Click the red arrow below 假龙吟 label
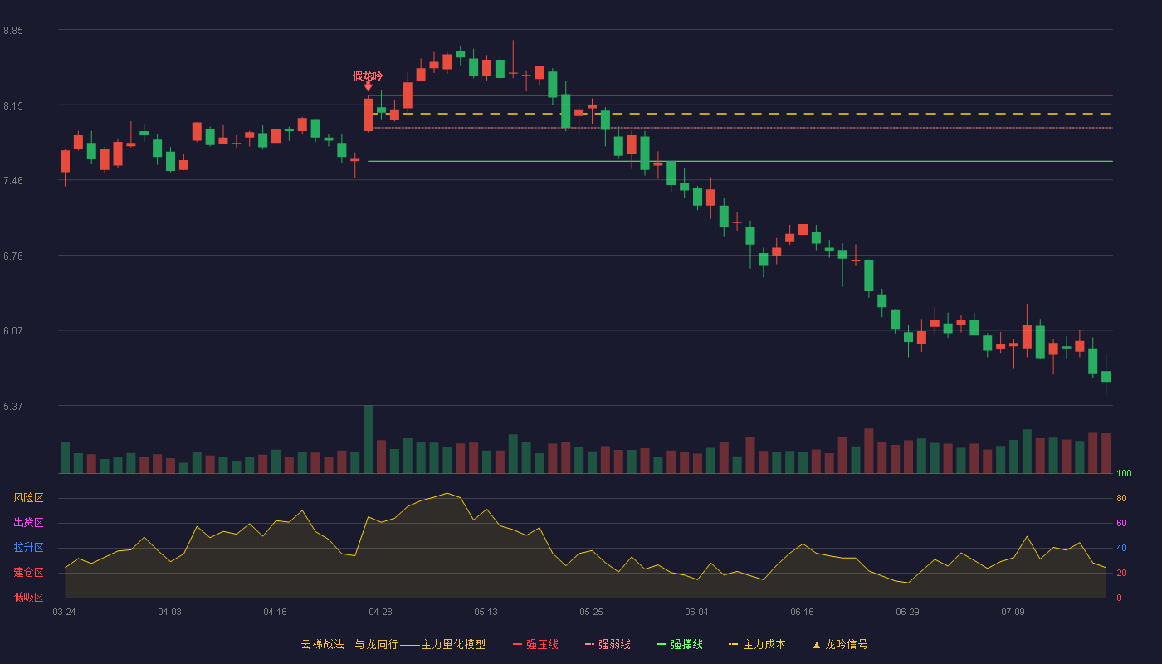 click(368, 86)
